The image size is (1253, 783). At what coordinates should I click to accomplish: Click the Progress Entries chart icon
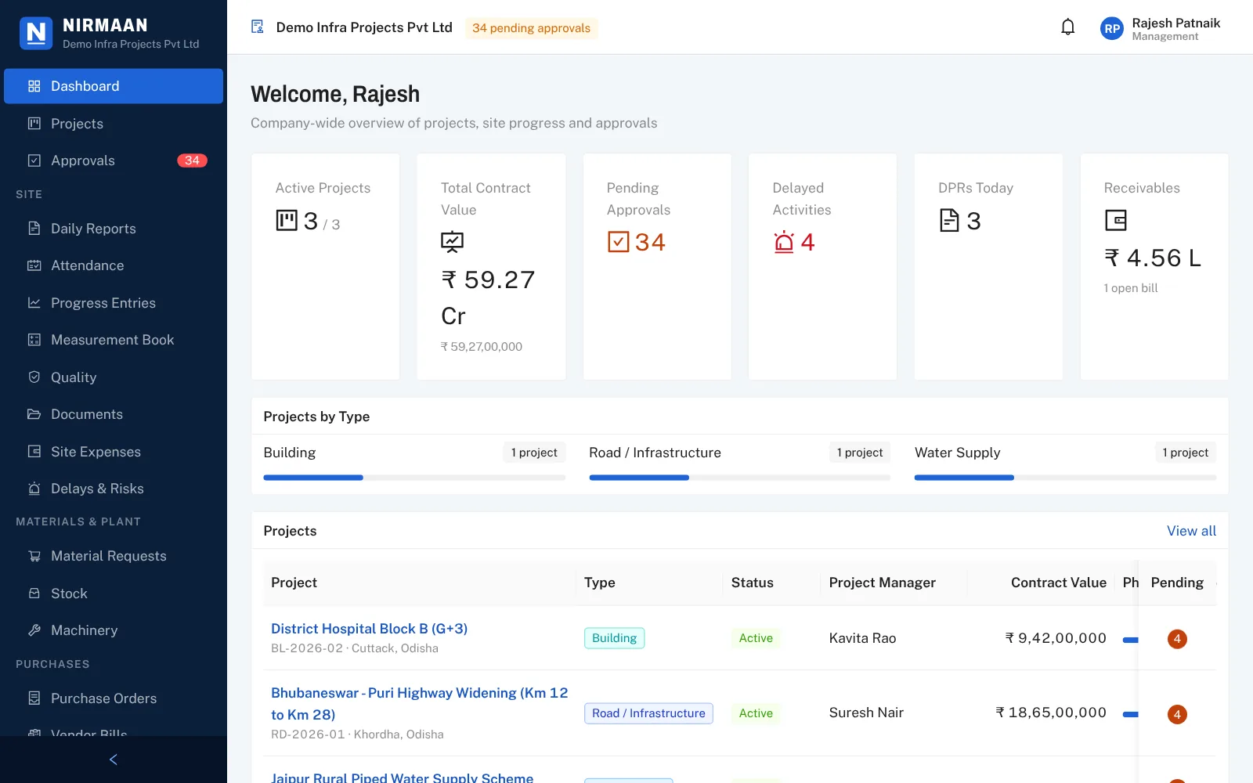tap(34, 303)
